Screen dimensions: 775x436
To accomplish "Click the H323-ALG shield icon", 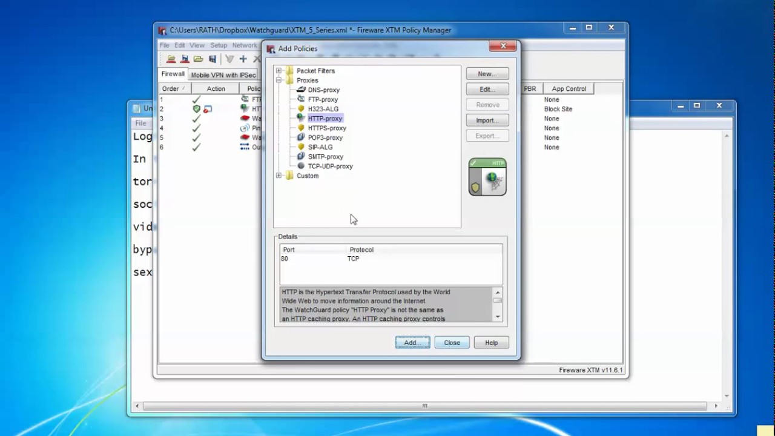I will pyautogui.click(x=301, y=109).
